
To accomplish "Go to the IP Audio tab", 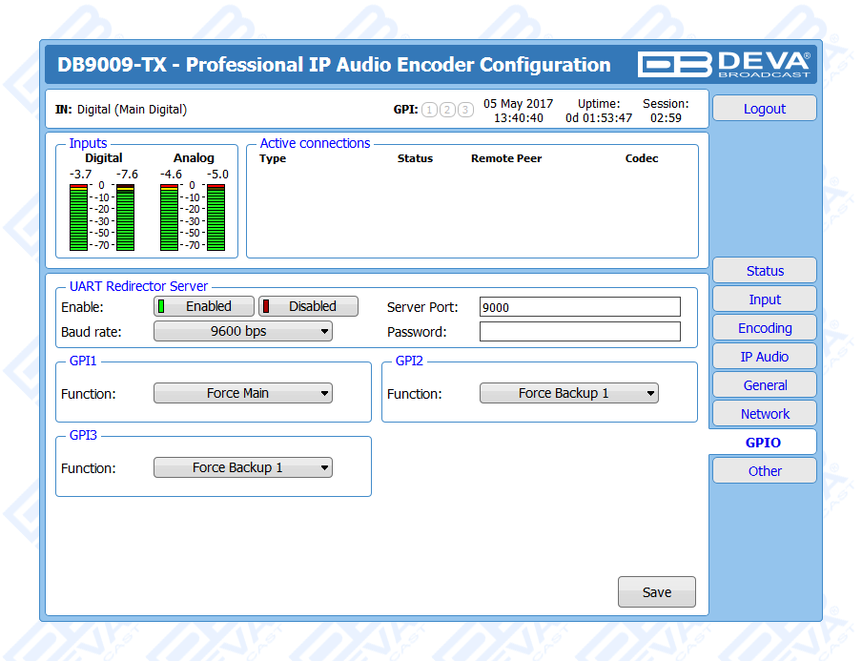I will [x=764, y=357].
